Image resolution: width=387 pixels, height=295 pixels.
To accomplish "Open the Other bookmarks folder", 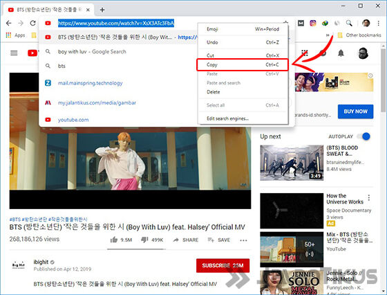I will coord(359,35).
